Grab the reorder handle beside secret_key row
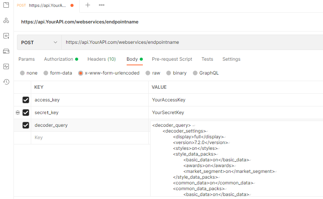The width and height of the screenshot is (323, 199). pyautogui.click(x=18, y=113)
